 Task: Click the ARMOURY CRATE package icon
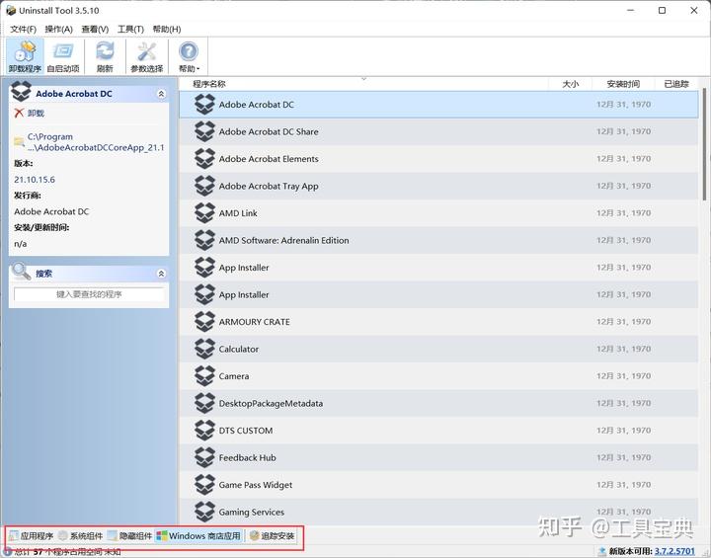[204, 322]
